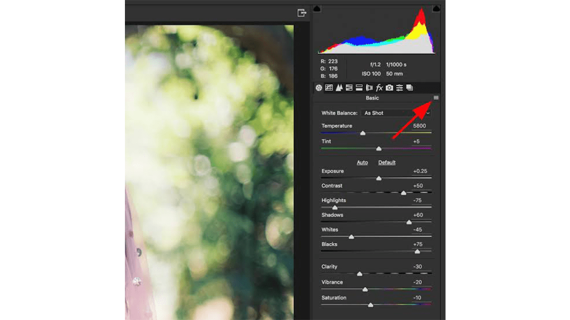Click the Tint slider handle
This screenshot has height=320, width=570.
379,148
